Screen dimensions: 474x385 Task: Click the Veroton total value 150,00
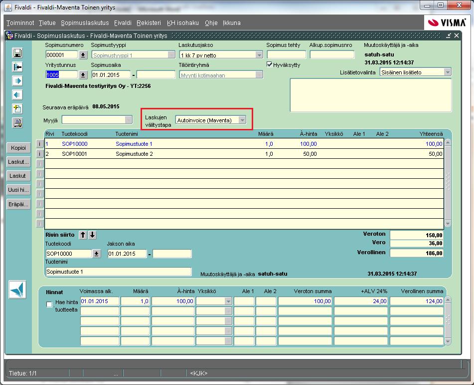pos(417,235)
